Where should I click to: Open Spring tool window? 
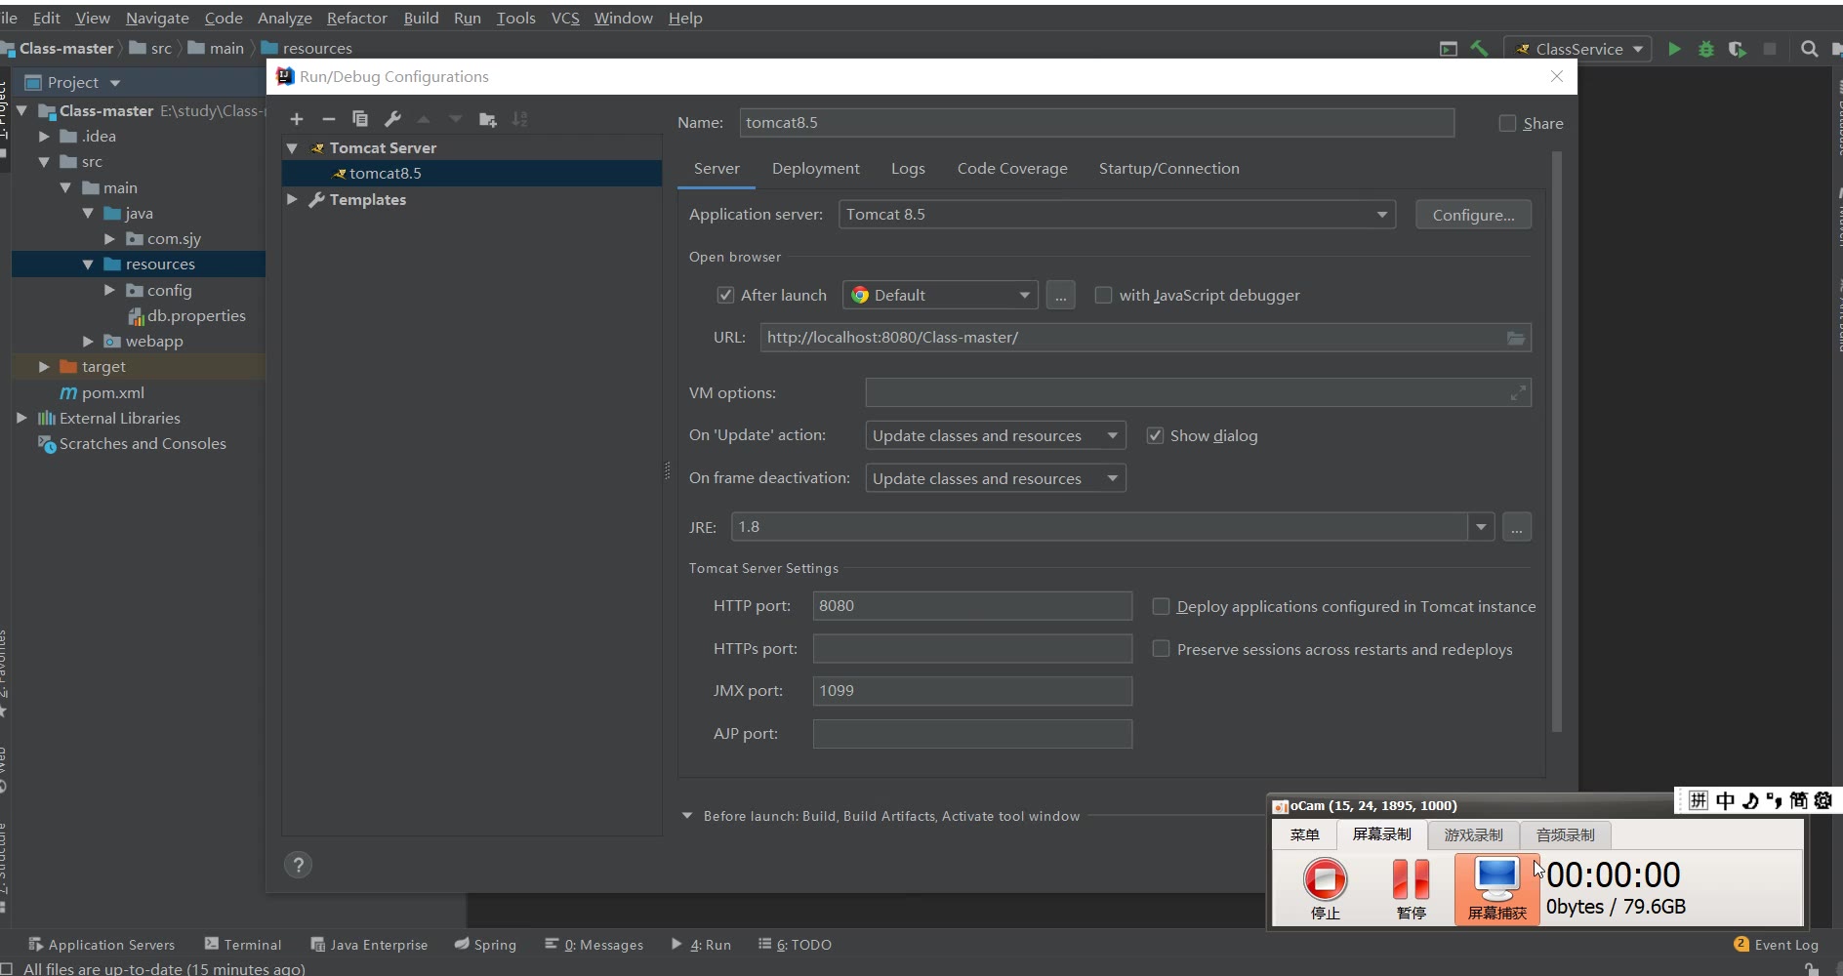coord(485,945)
